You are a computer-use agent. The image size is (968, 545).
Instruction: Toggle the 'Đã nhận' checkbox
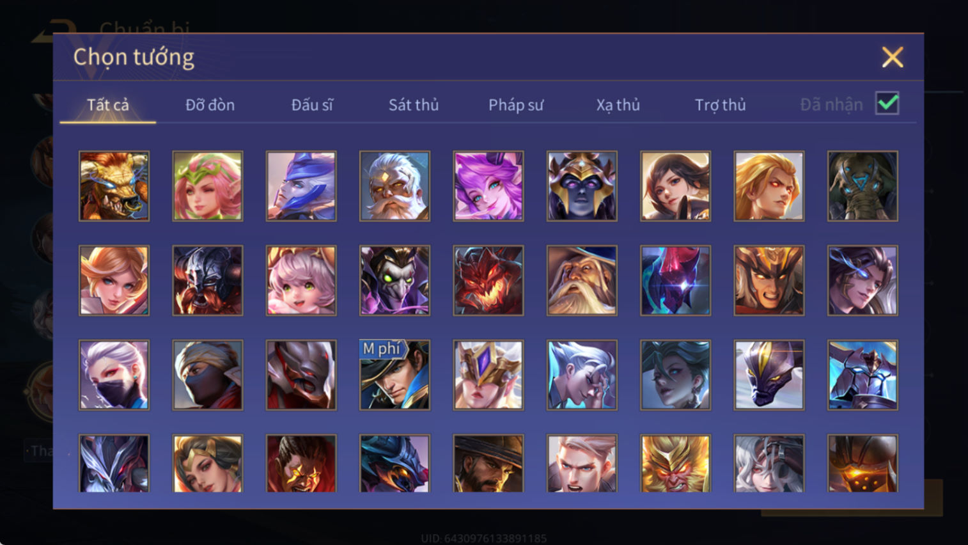point(887,104)
